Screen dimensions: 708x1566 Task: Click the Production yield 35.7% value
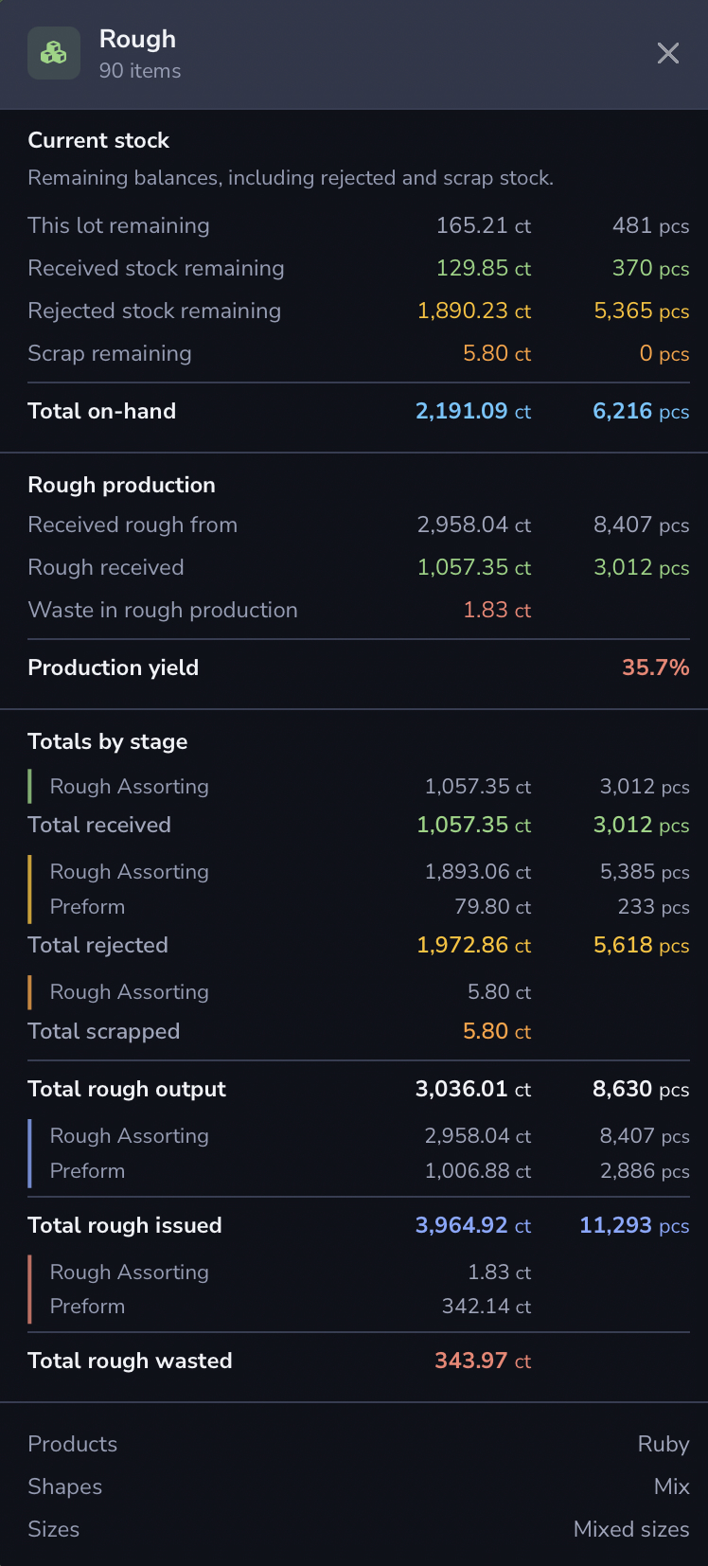click(655, 667)
